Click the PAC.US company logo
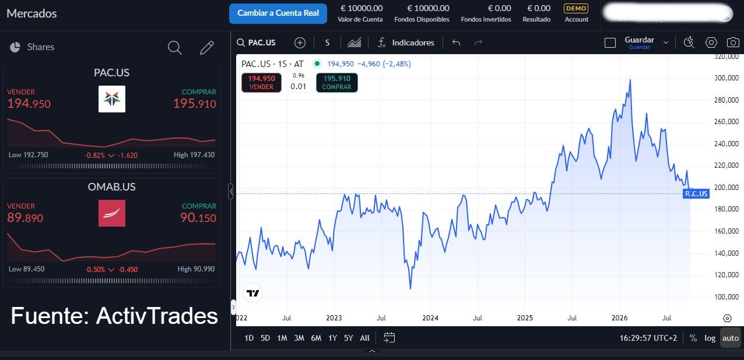744x360 pixels. pyautogui.click(x=112, y=99)
